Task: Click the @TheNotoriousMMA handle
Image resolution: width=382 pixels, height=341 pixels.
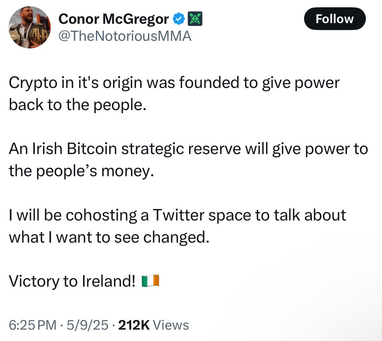Action: click(125, 36)
